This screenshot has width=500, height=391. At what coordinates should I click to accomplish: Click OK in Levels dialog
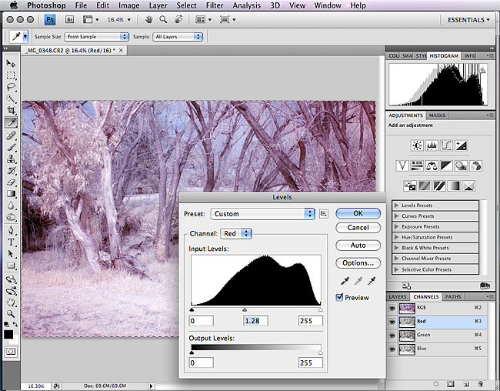[x=358, y=213]
